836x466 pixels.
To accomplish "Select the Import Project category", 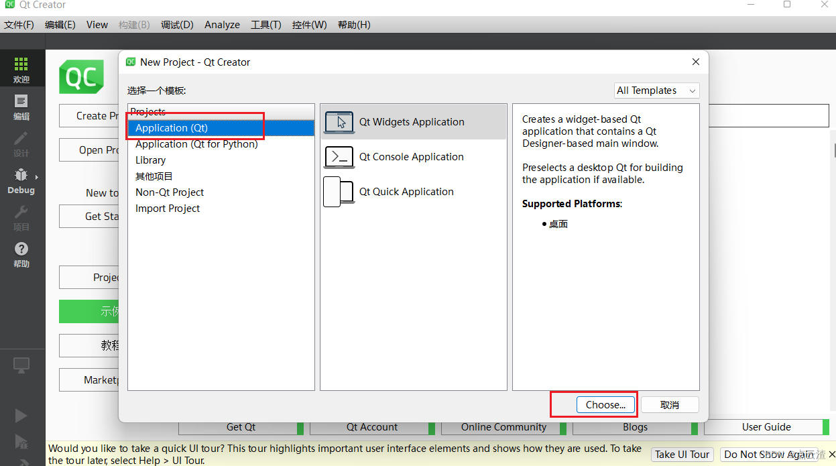I will 221,209.
